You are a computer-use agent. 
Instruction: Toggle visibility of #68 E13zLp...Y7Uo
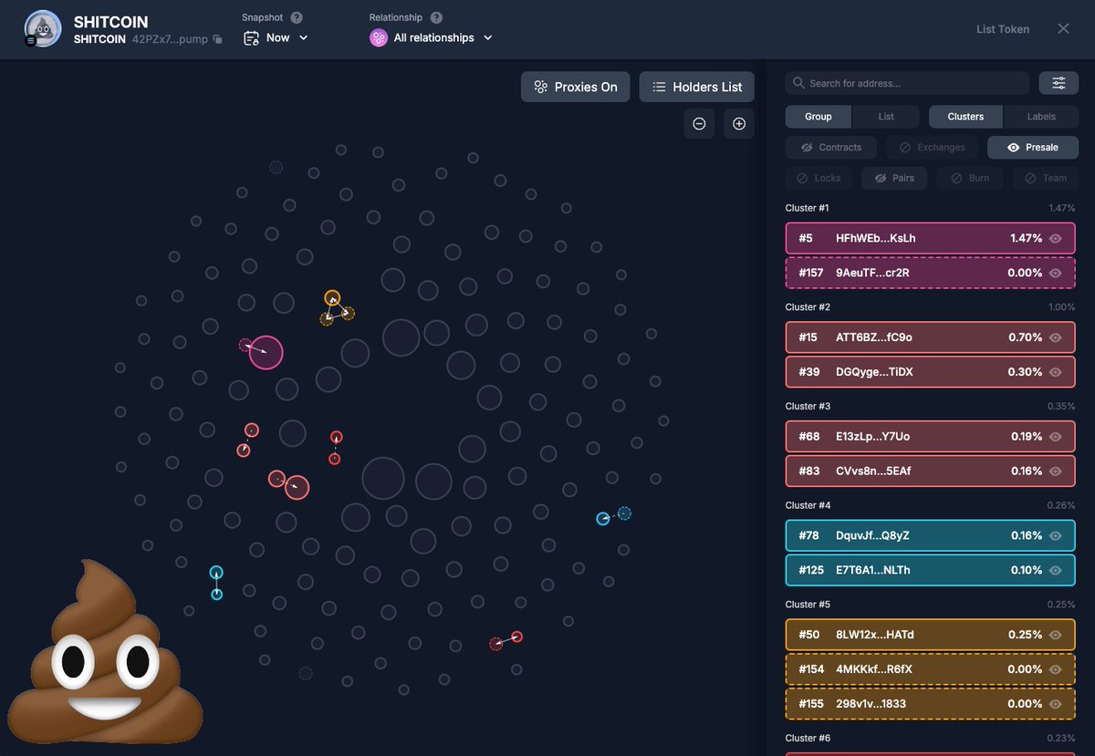(1056, 437)
